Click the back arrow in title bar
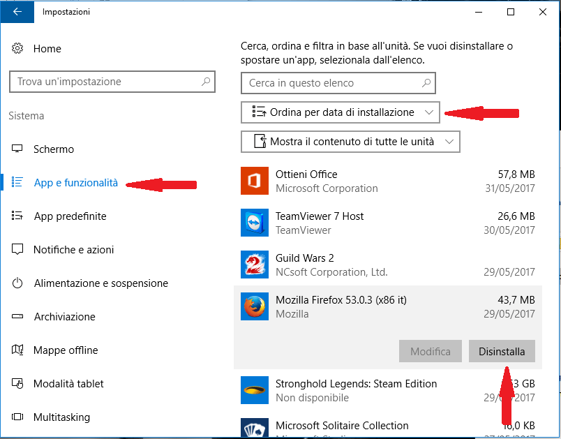561x439 pixels. click(17, 12)
